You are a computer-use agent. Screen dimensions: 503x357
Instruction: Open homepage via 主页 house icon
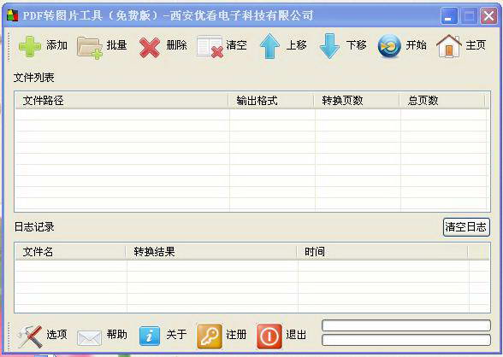tap(449, 46)
